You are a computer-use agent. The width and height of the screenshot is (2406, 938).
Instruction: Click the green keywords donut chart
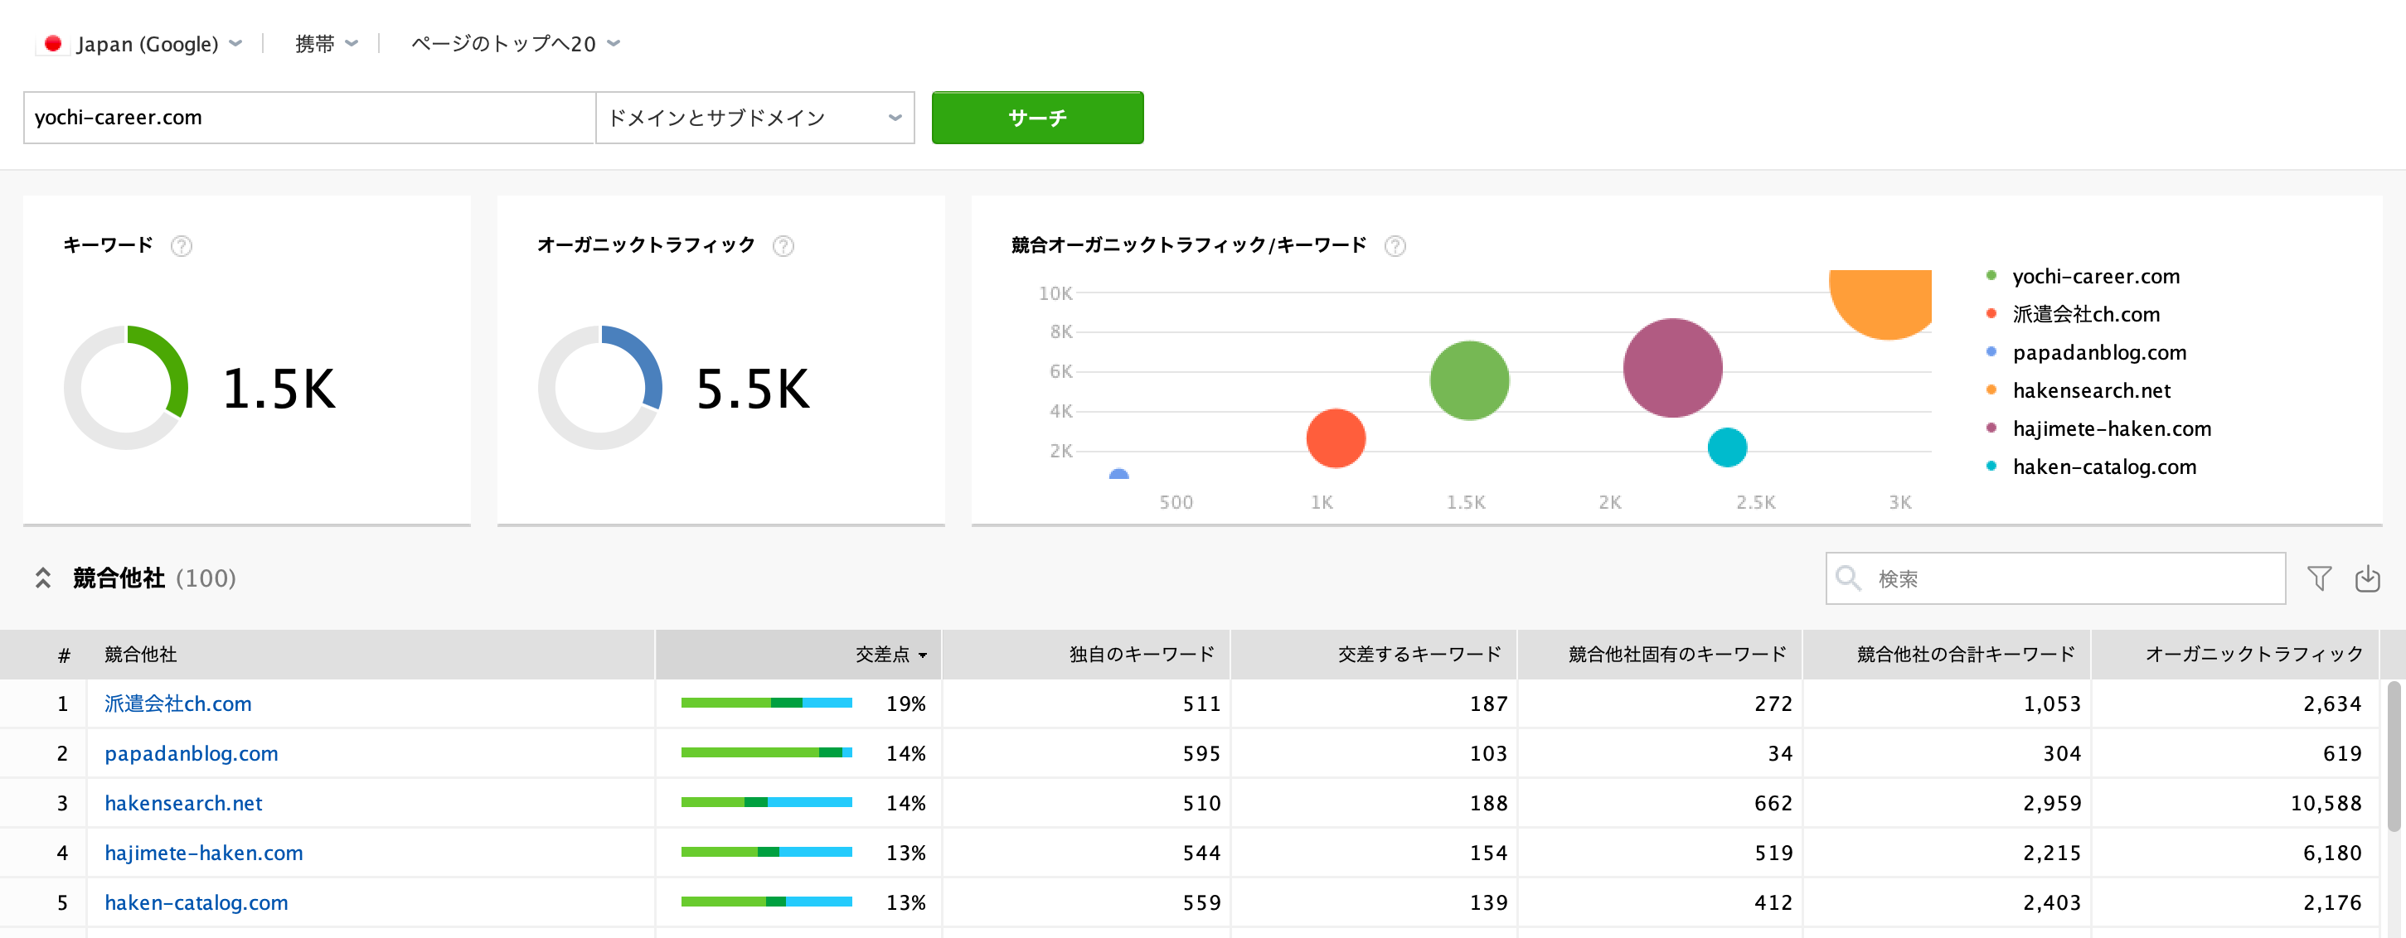[x=126, y=387]
